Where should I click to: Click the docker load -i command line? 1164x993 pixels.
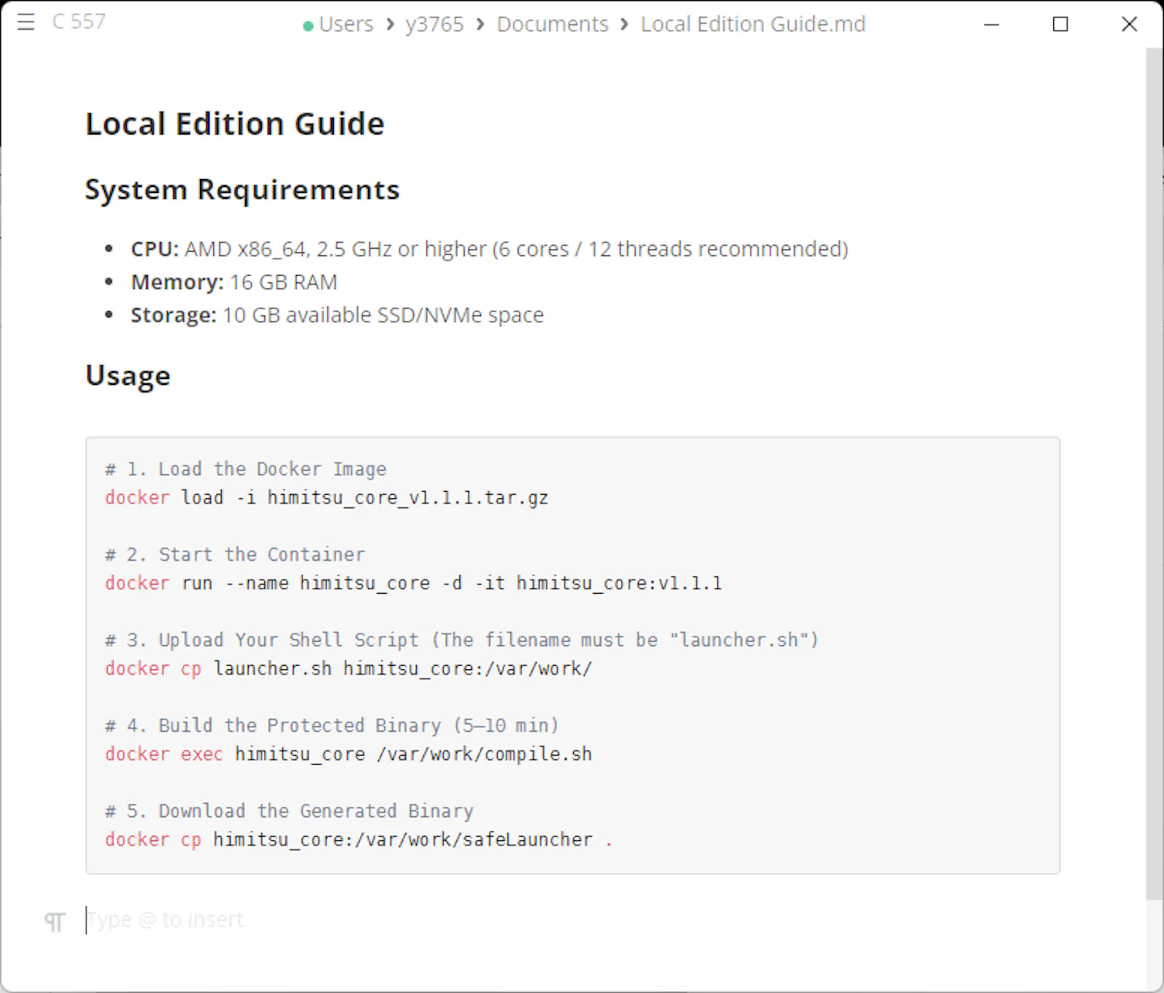[x=327, y=498]
